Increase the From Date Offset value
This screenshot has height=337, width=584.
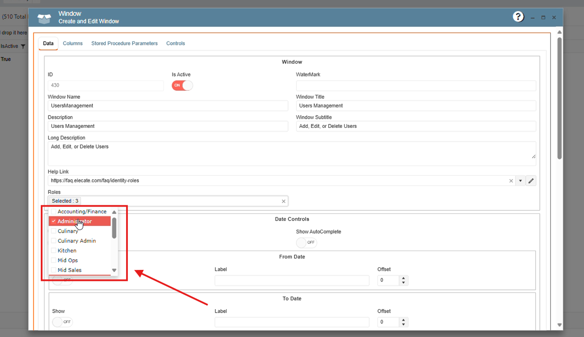pos(403,278)
